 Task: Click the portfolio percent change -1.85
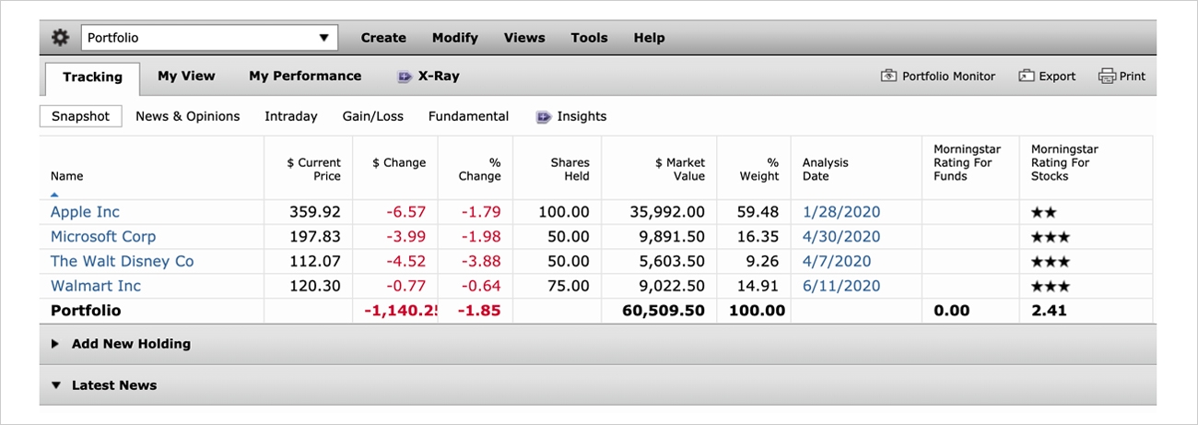[477, 311]
